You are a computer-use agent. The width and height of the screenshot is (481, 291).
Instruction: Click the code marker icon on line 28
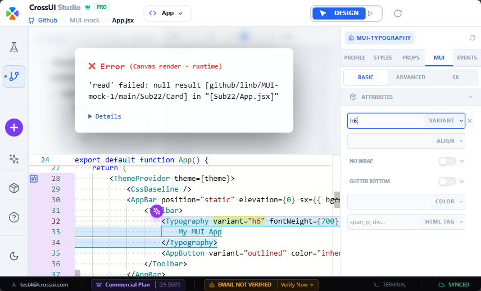point(34,179)
